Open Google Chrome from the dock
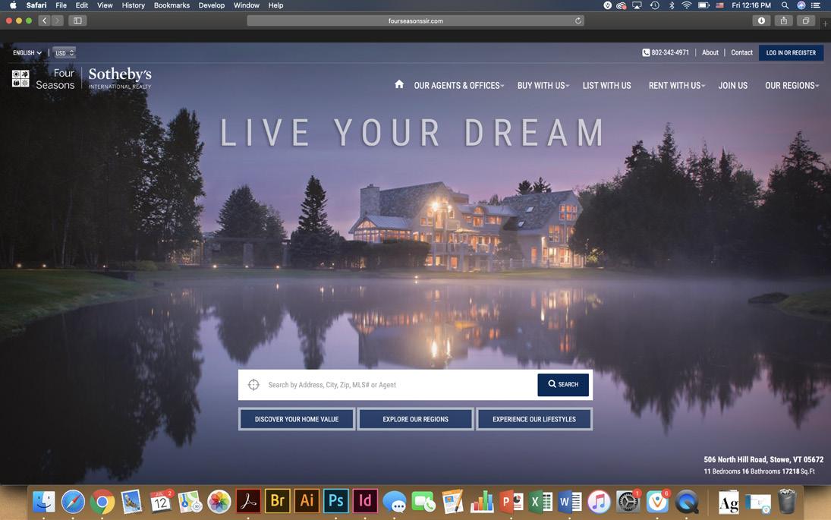831x520 pixels. click(102, 502)
